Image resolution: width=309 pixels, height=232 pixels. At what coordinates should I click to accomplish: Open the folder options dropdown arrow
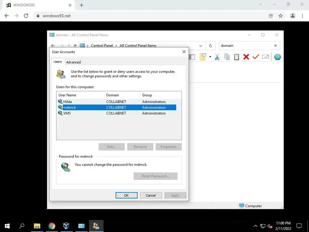click(210, 57)
